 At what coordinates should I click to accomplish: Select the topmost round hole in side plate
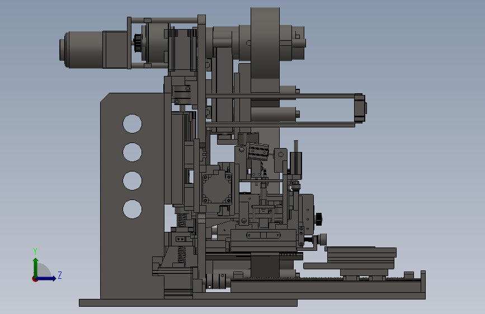point(133,123)
